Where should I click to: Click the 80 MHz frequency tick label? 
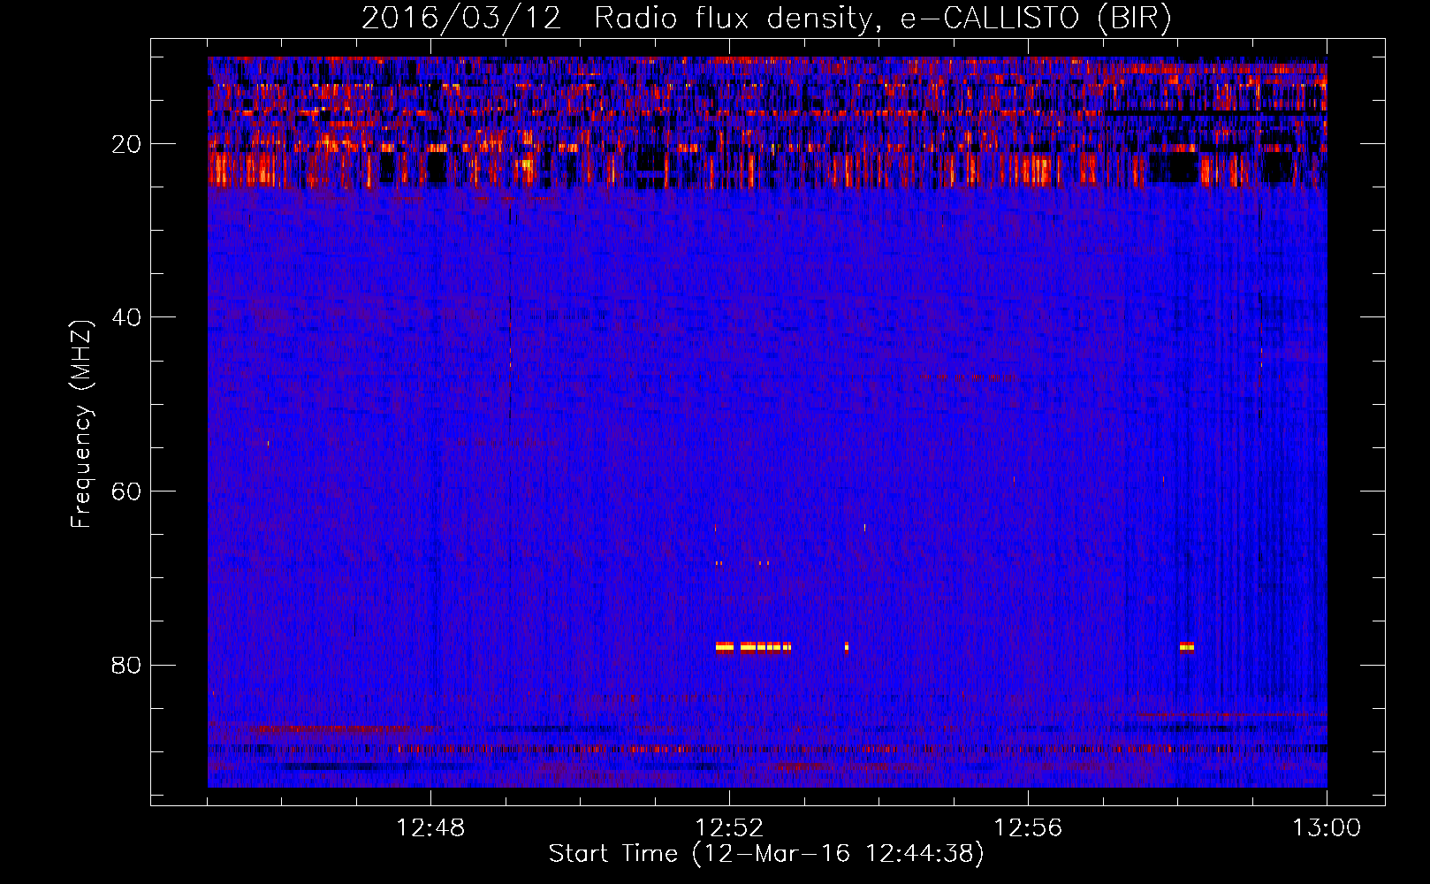[x=126, y=665]
